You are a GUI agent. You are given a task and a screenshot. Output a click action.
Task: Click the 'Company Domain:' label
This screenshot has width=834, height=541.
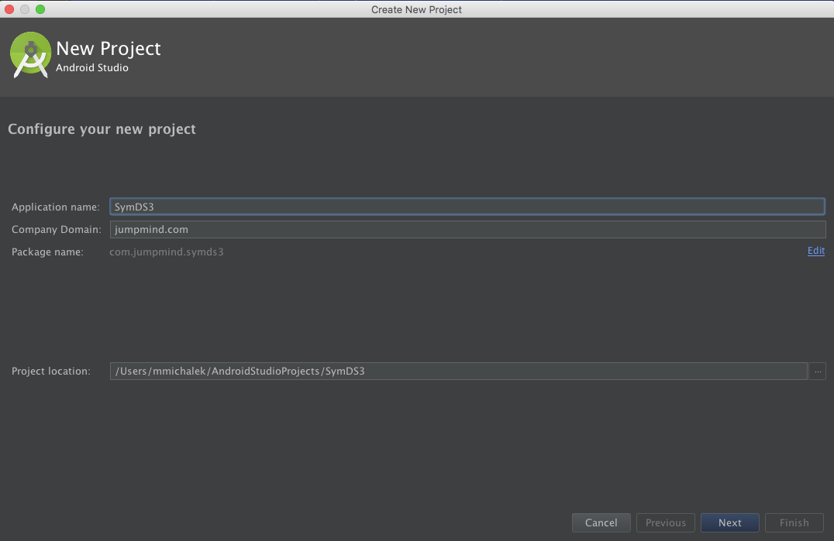[x=56, y=230]
